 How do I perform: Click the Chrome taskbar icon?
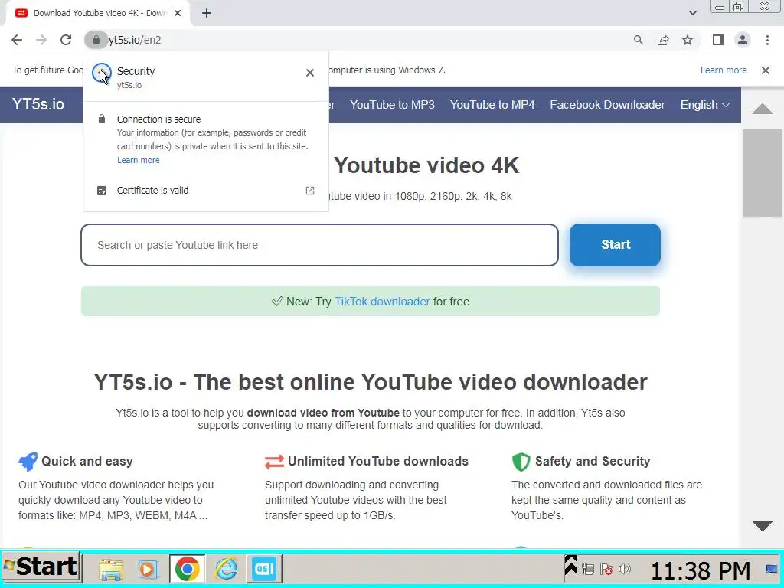187,569
